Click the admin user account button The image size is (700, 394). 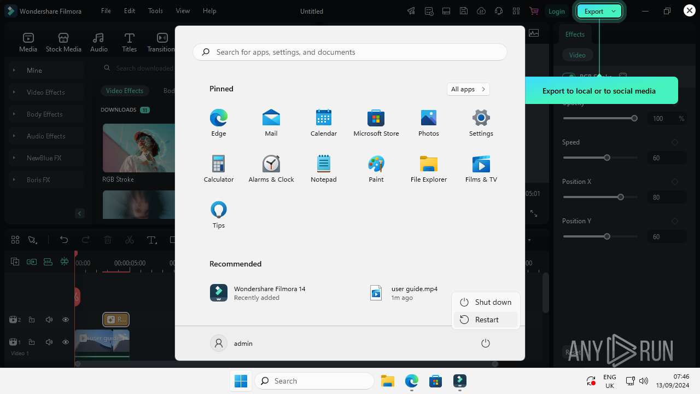[x=232, y=344]
